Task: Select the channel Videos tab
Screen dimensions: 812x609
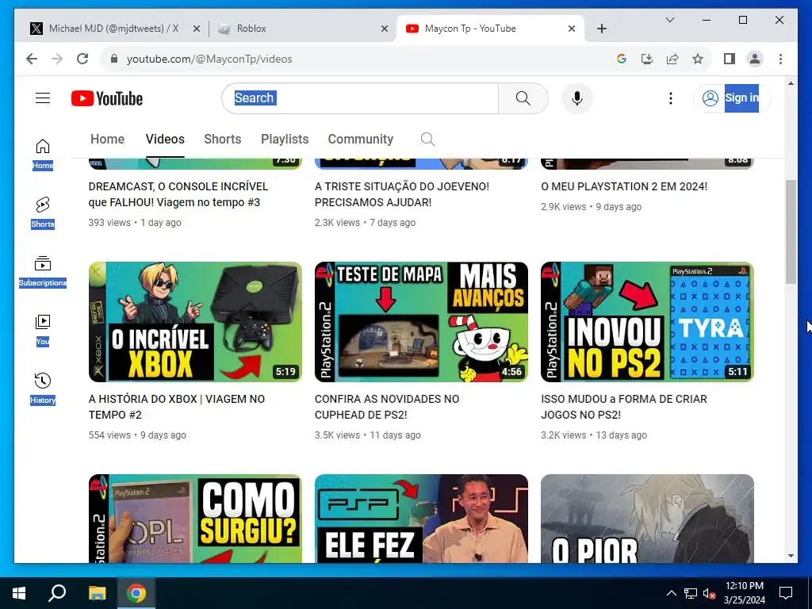Action: tap(165, 139)
